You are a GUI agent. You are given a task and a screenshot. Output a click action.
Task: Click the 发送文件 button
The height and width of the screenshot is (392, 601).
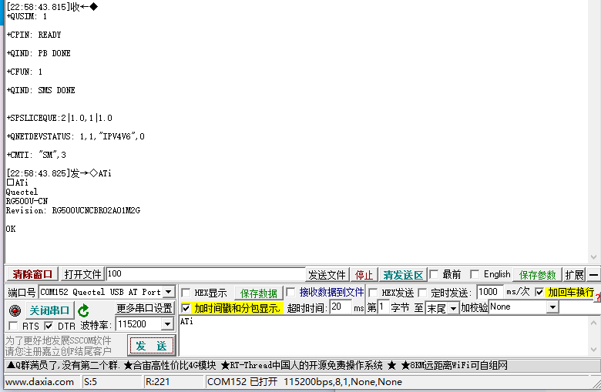click(x=327, y=275)
